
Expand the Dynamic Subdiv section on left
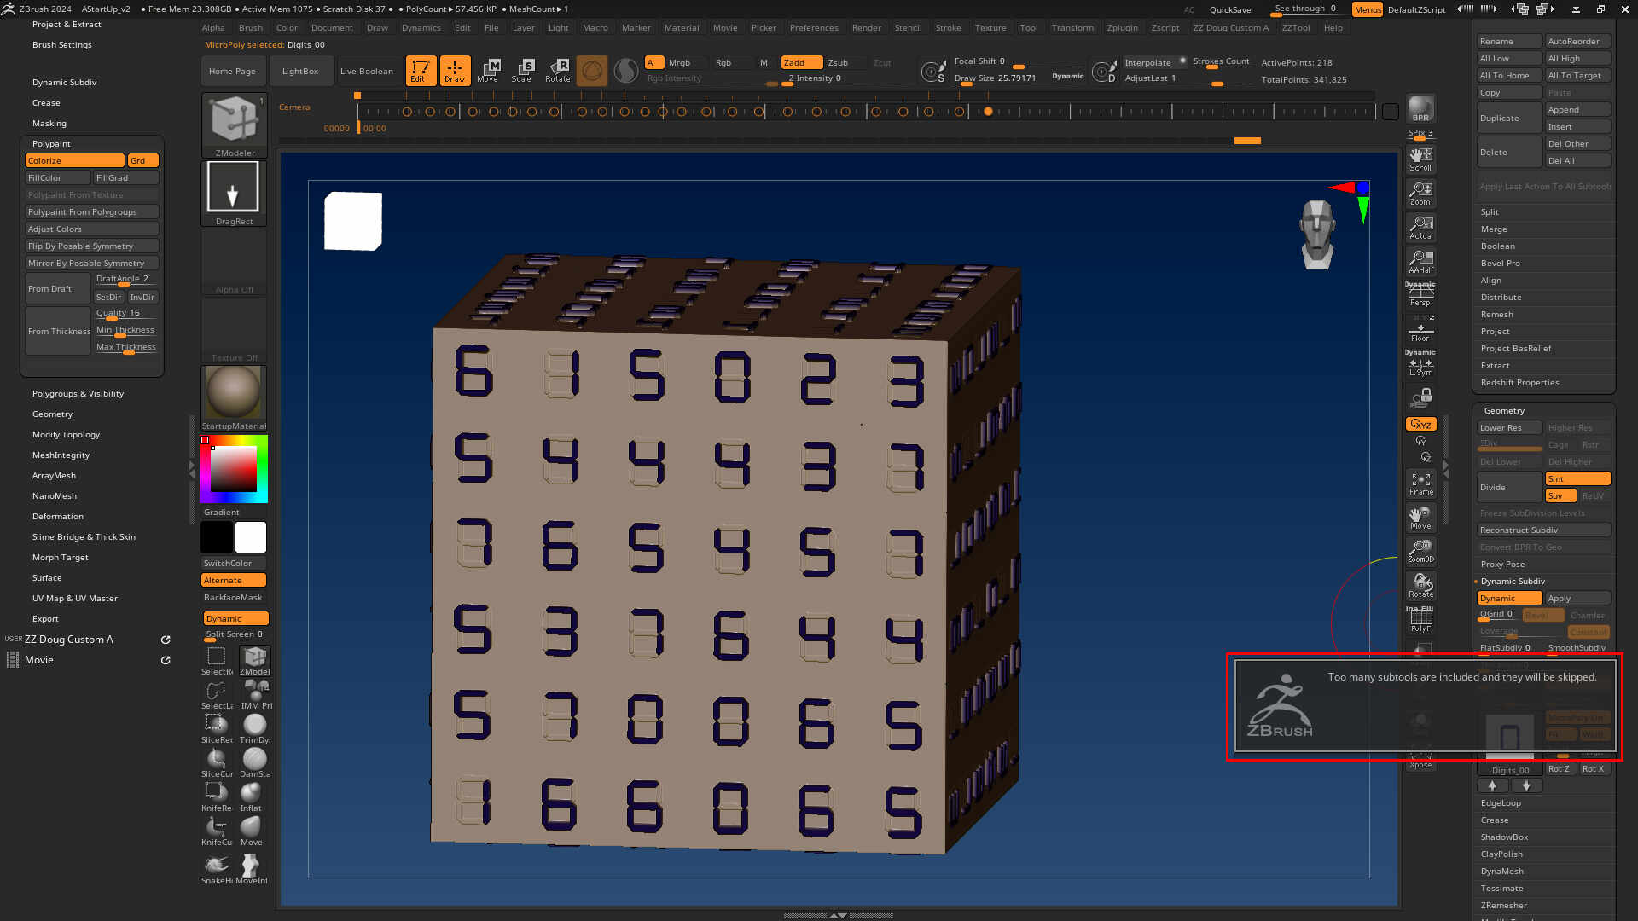(64, 82)
